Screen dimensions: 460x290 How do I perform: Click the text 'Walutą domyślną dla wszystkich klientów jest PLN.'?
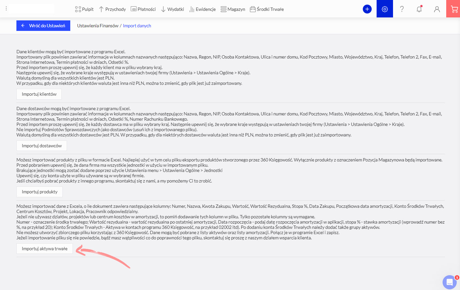(x=65, y=78)
